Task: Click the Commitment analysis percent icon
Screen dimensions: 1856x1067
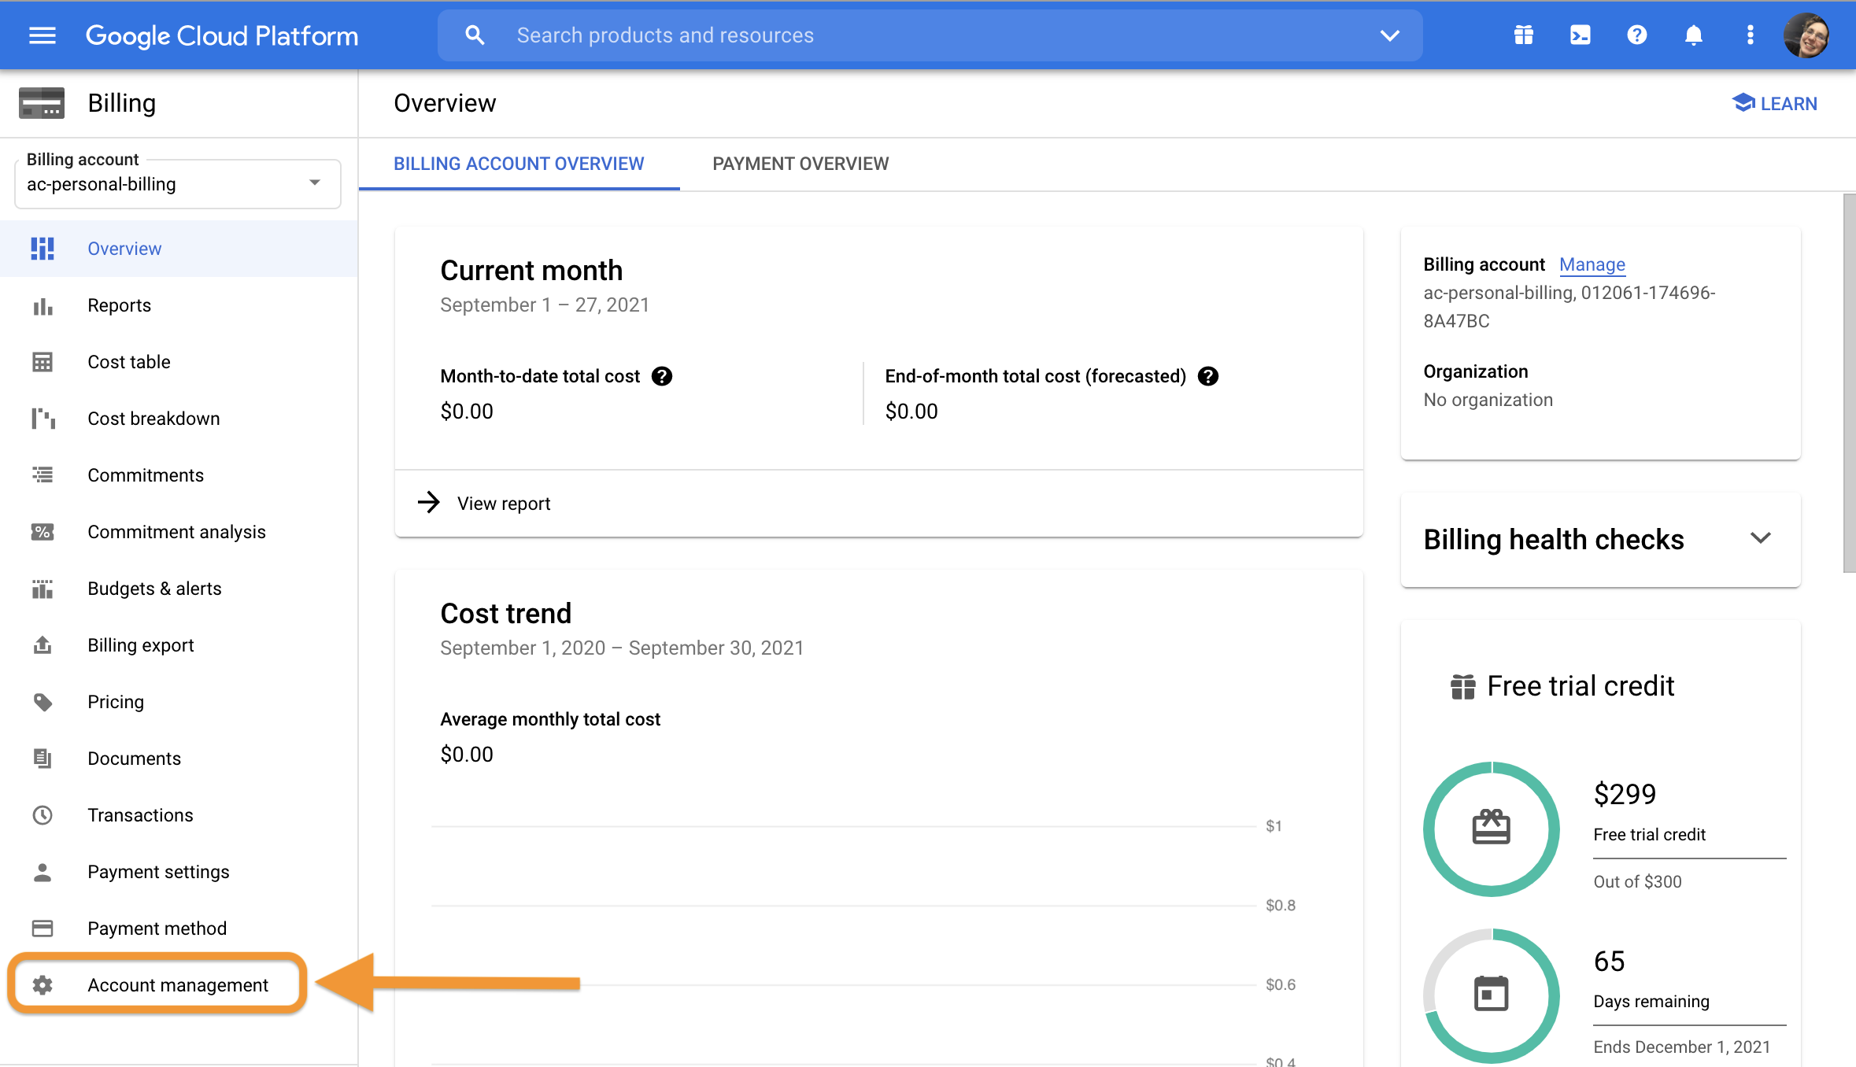Action: coord(43,532)
